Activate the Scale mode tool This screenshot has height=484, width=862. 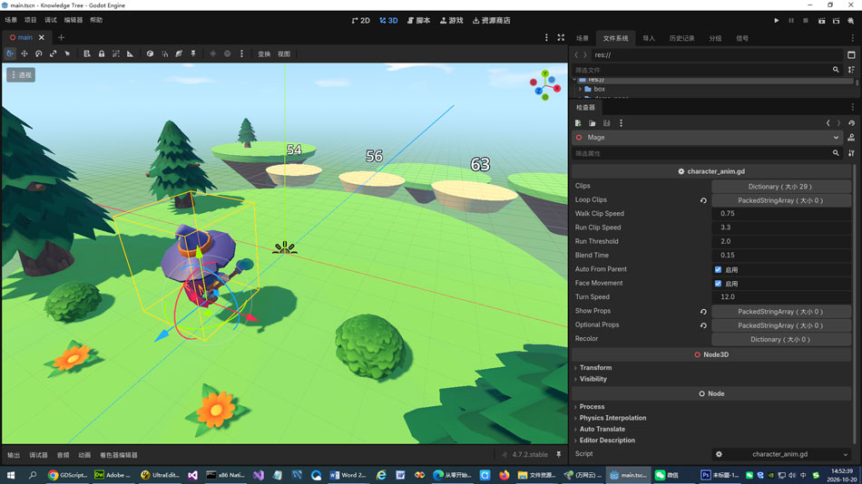click(x=53, y=53)
